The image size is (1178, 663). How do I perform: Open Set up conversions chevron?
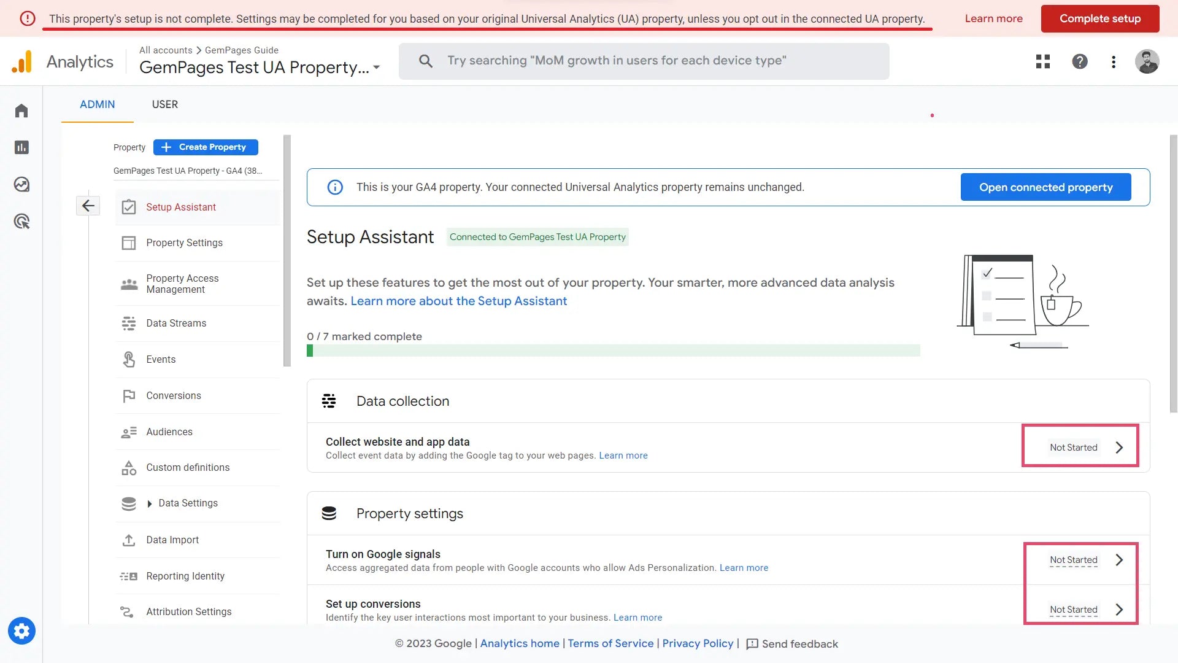pyautogui.click(x=1119, y=610)
